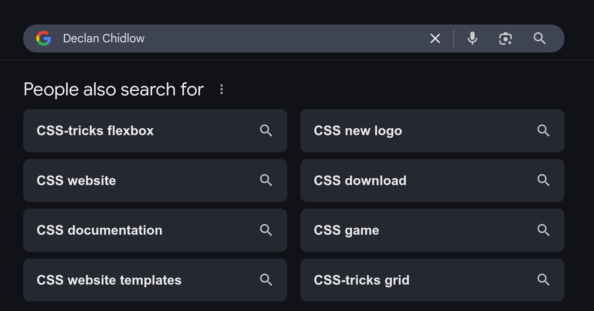Select the CSS new logo suggestion

coord(432,131)
